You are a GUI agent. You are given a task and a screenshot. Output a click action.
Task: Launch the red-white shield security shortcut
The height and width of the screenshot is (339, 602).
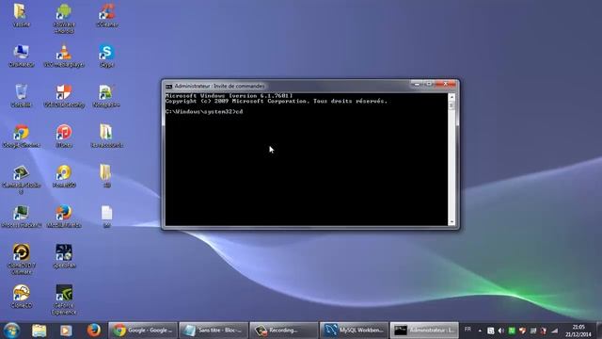[x=64, y=96]
